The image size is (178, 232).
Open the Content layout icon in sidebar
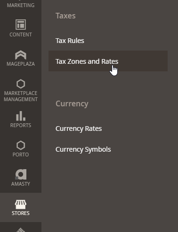pos(21,25)
